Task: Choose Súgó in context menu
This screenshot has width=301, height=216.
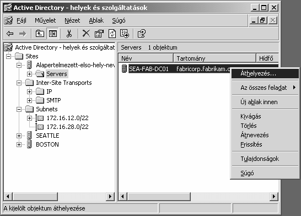Action: 265,173
